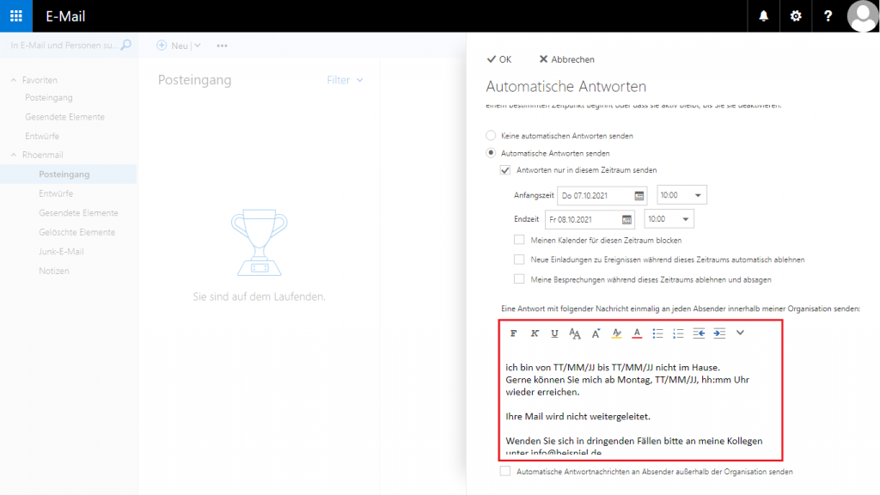Screen dimensions: 880x495
Task: Apply underline formatting in editor
Action: [x=554, y=333]
